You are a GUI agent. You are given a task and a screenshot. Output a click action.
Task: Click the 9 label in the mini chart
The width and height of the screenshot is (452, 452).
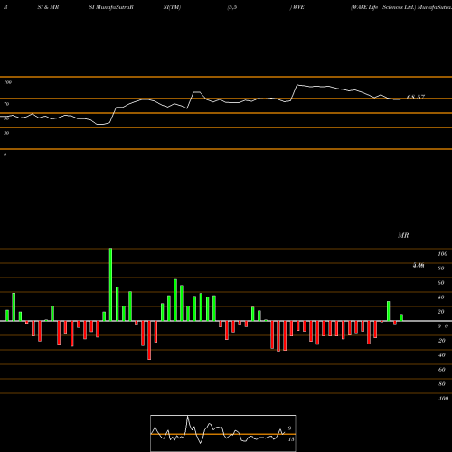289,428
